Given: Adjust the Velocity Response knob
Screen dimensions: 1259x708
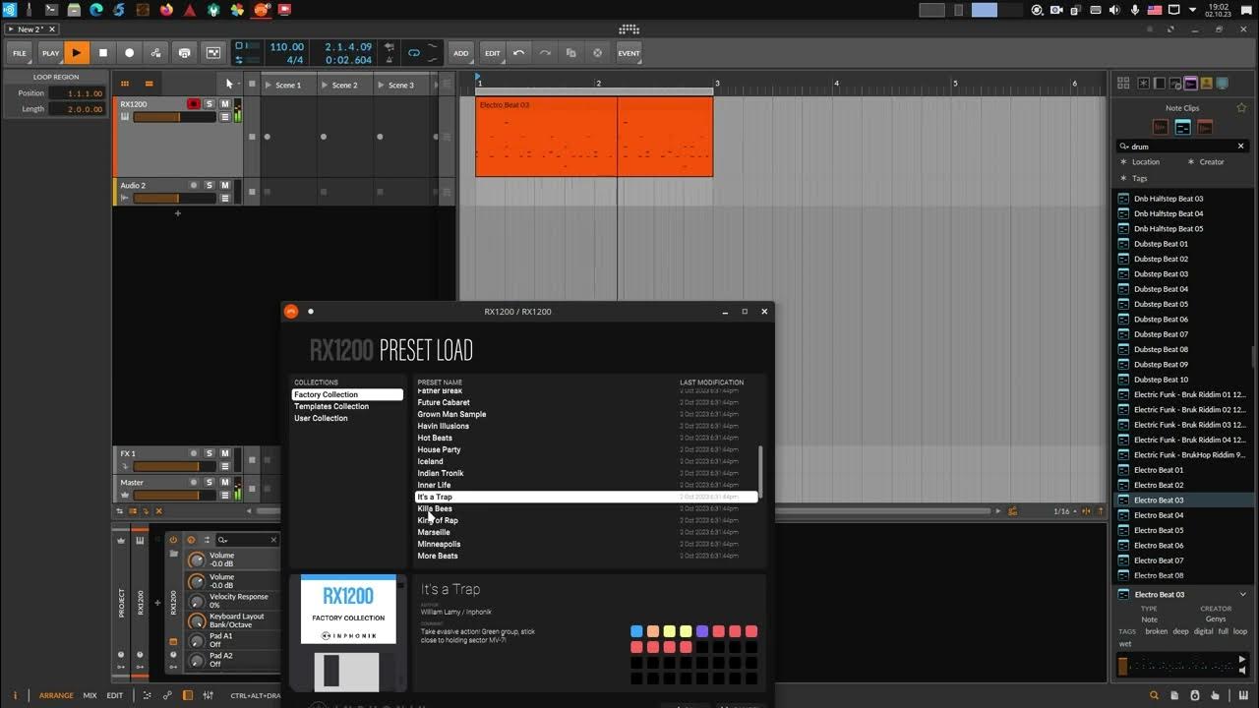Looking at the screenshot, I should pyautogui.click(x=196, y=600).
